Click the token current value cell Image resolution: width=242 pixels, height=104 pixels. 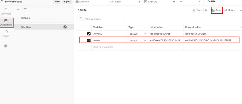(x=211, y=41)
